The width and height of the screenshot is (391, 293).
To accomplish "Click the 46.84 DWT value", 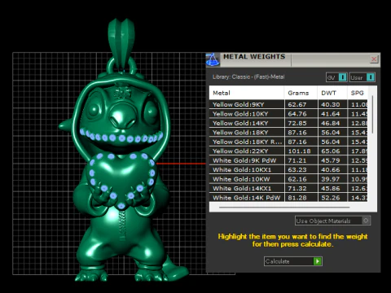I will click(x=331, y=123).
